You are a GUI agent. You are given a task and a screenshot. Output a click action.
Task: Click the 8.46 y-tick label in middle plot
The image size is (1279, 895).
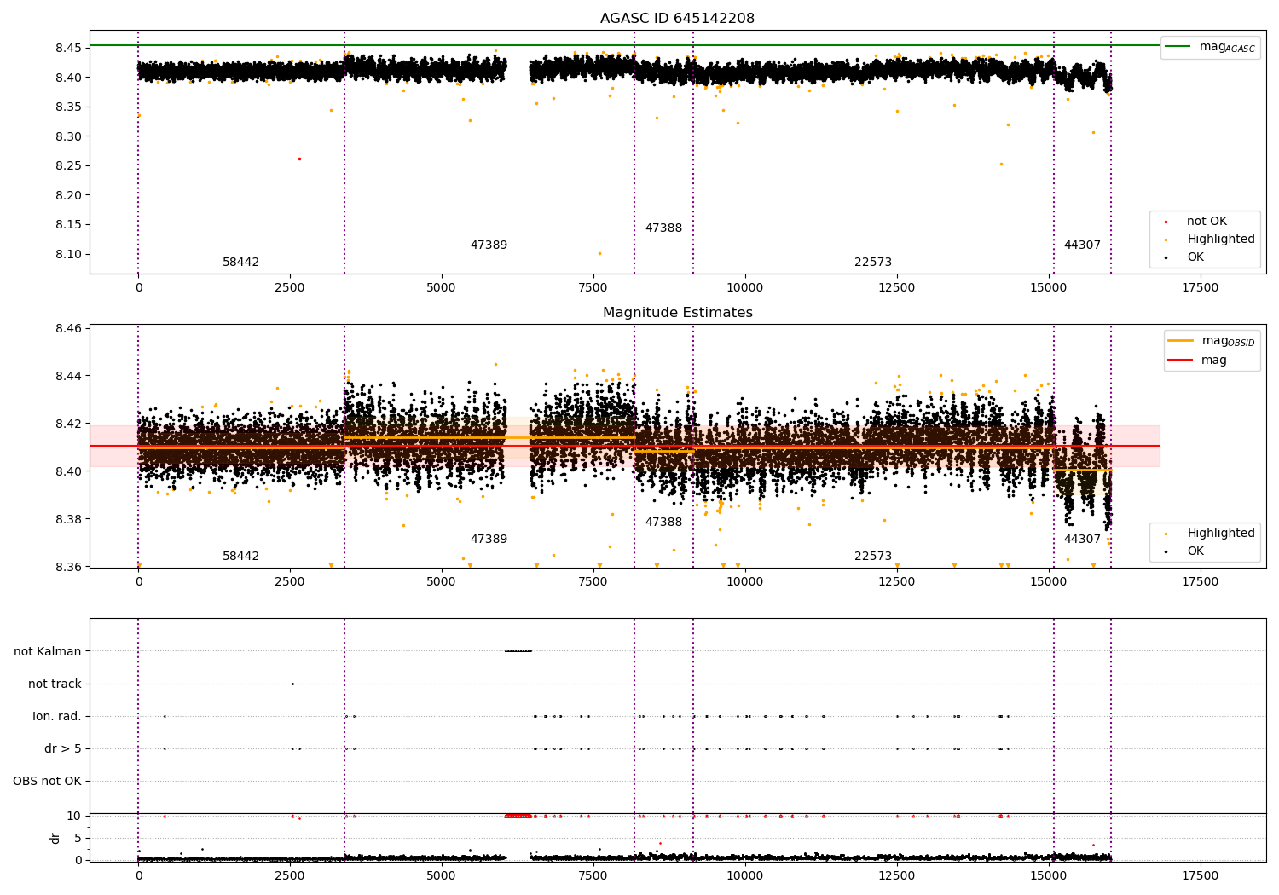pos(68,328)
